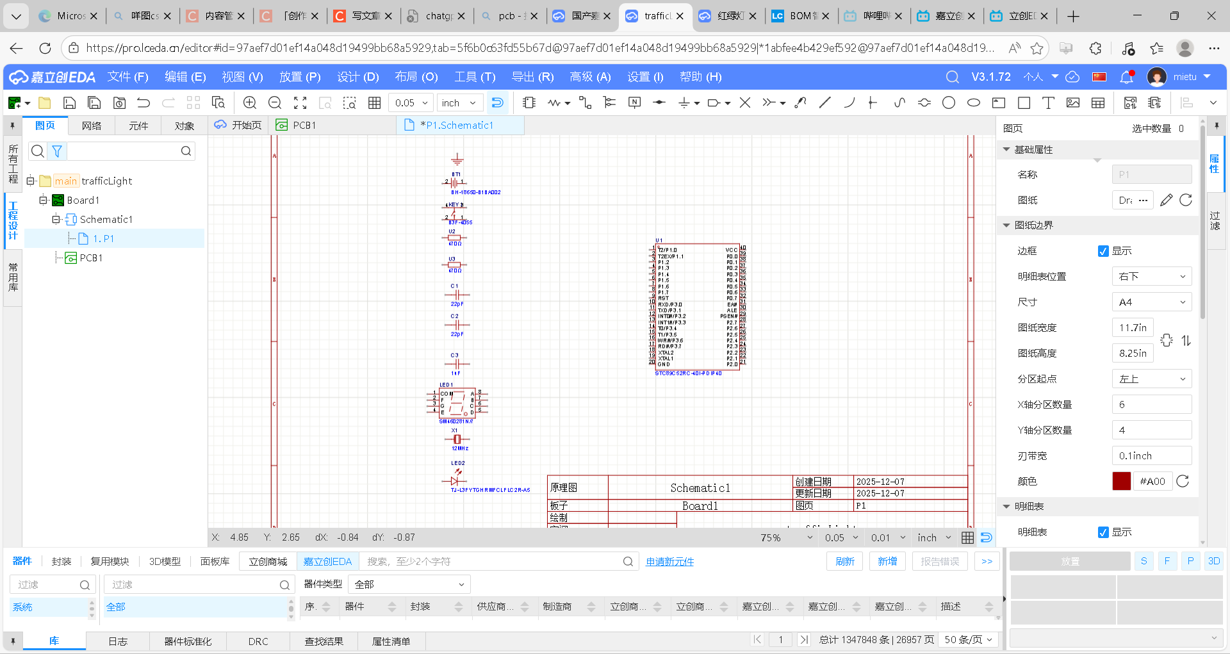The width and height of the screenshot is (1230, 654).
Task: Select the Circle drawing tool
Action: [x=949, y=102]
